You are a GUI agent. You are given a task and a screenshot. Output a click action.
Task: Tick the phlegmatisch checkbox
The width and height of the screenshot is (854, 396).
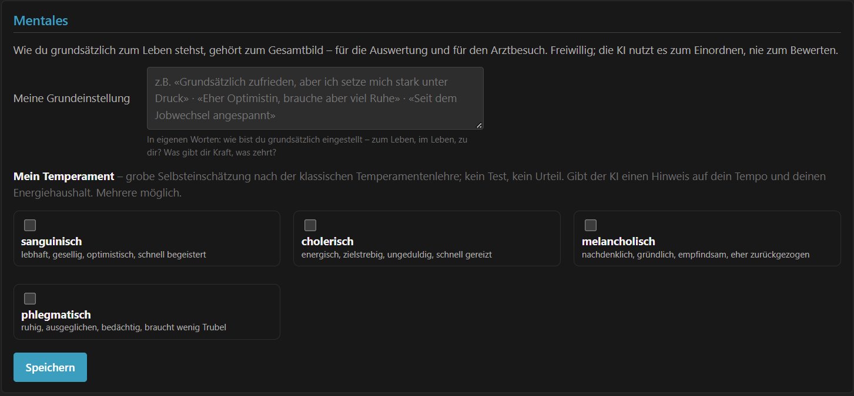coord(30,298)
